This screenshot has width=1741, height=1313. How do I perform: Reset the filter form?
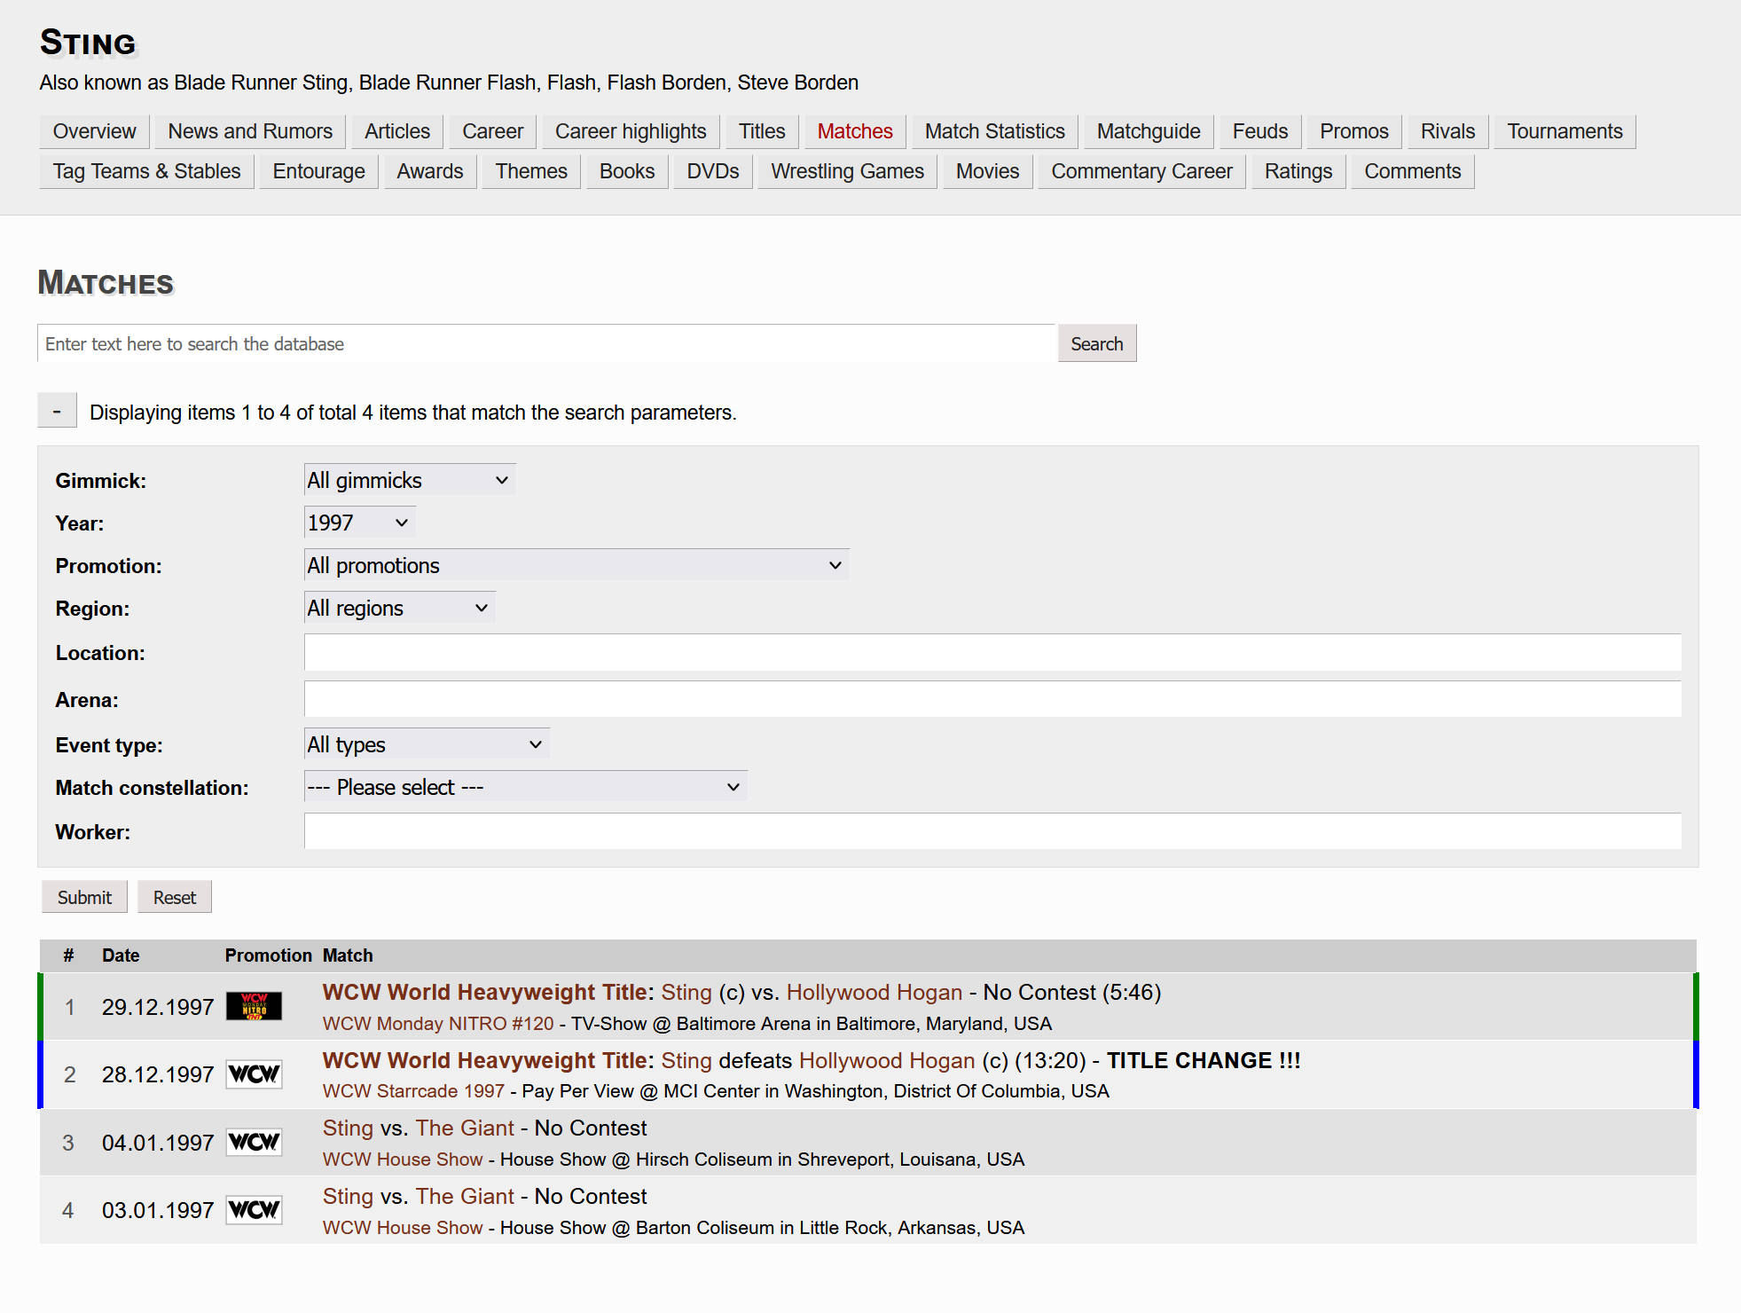point(174,897)
